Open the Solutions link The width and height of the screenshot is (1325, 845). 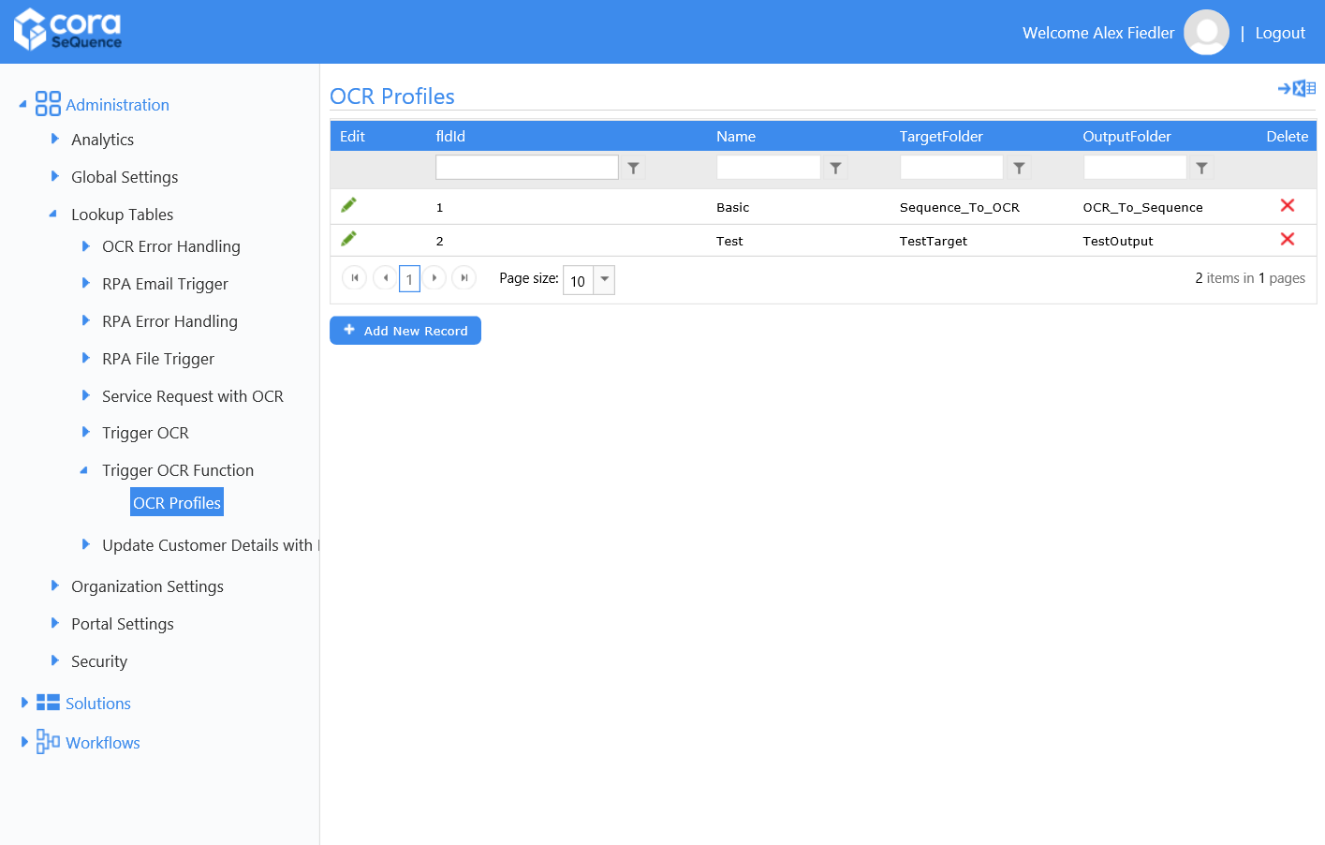coord(98,704)
